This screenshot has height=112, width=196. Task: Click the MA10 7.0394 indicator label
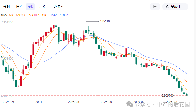[38, 15]
